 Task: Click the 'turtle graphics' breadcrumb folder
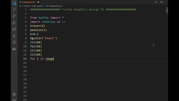coord(38,6)
